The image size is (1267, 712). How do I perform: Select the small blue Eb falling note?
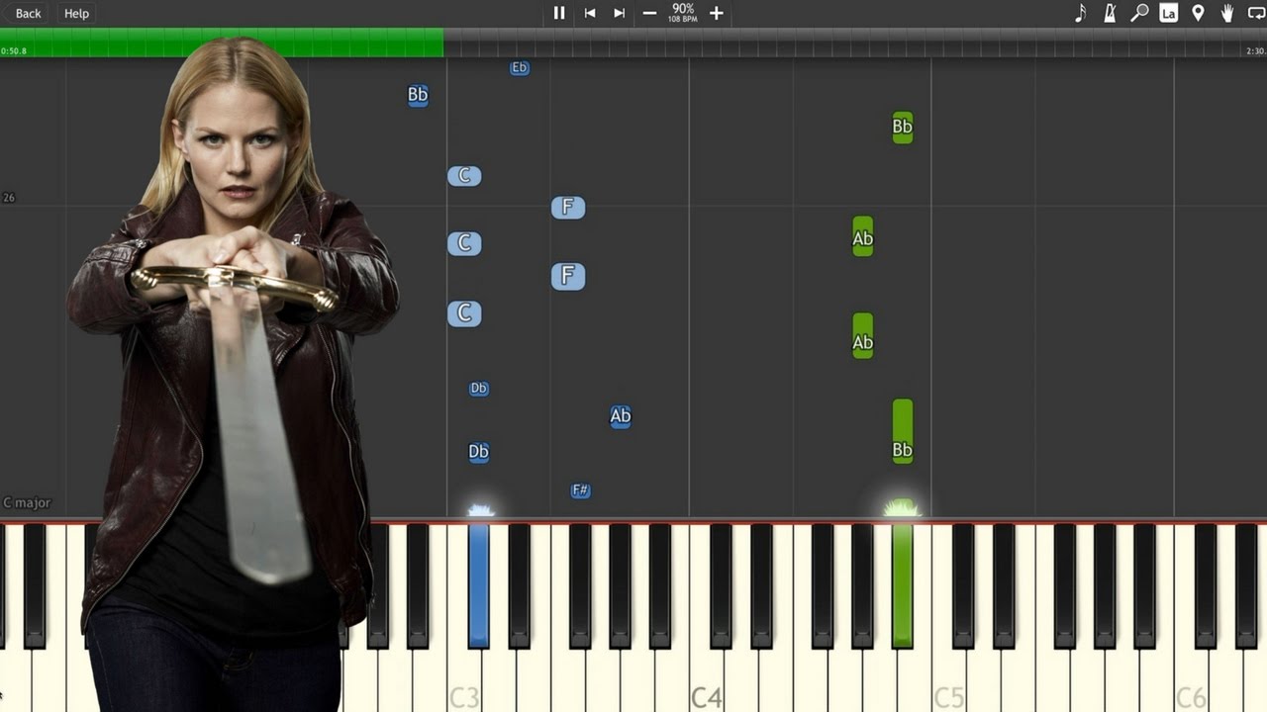click(x=520, y=68)
